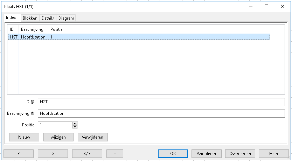
Task: Click the ID column header
Action: [12, 29]
